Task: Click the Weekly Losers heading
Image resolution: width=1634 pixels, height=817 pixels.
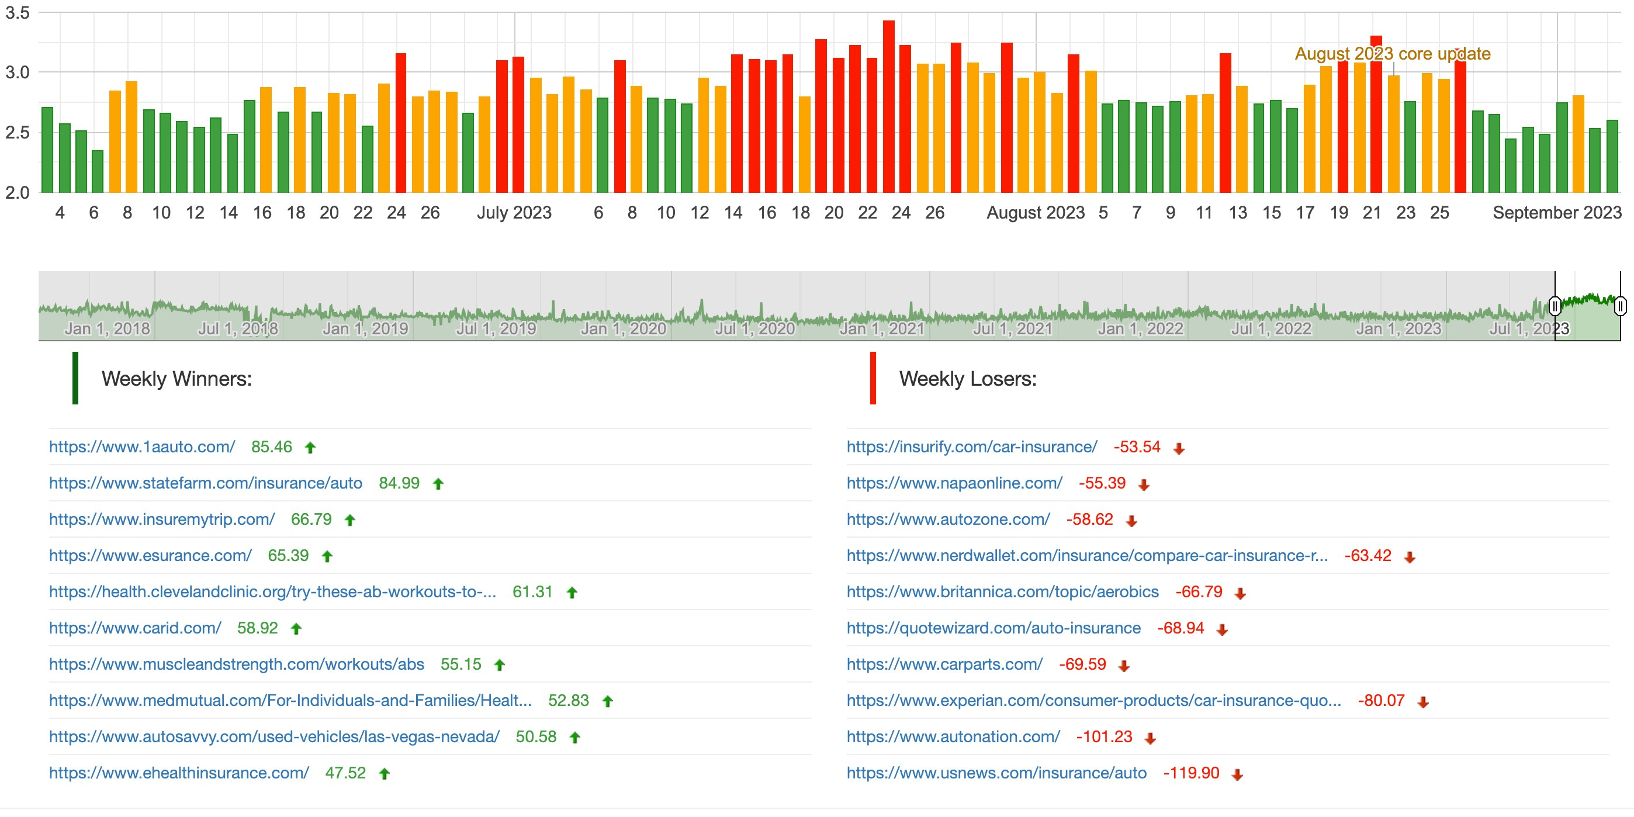Action: pyautogui.click(x=968, y=379)
